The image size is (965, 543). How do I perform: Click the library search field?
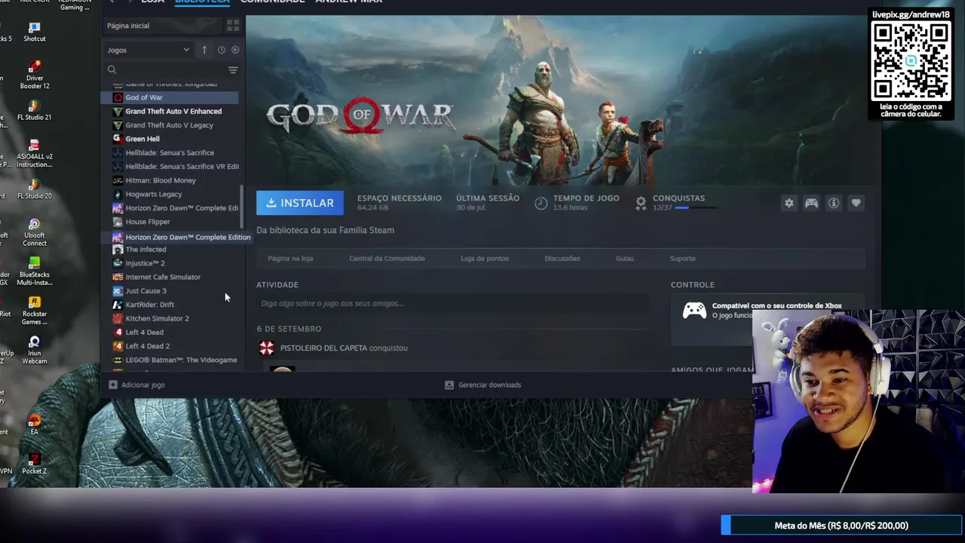pyautogui.click(x=166, y=69)
